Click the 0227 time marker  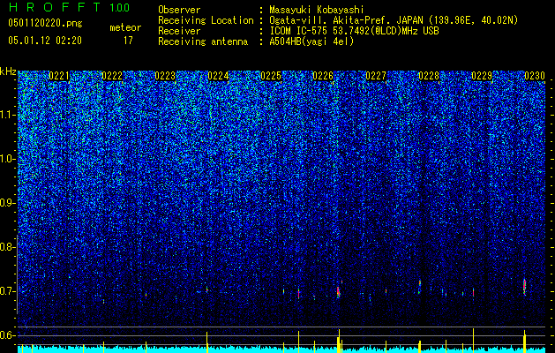tap(376, 76)
